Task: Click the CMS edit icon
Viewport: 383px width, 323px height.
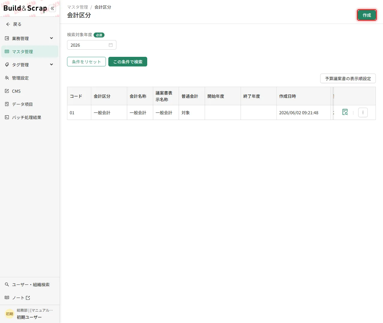Action: pos(7,91)
